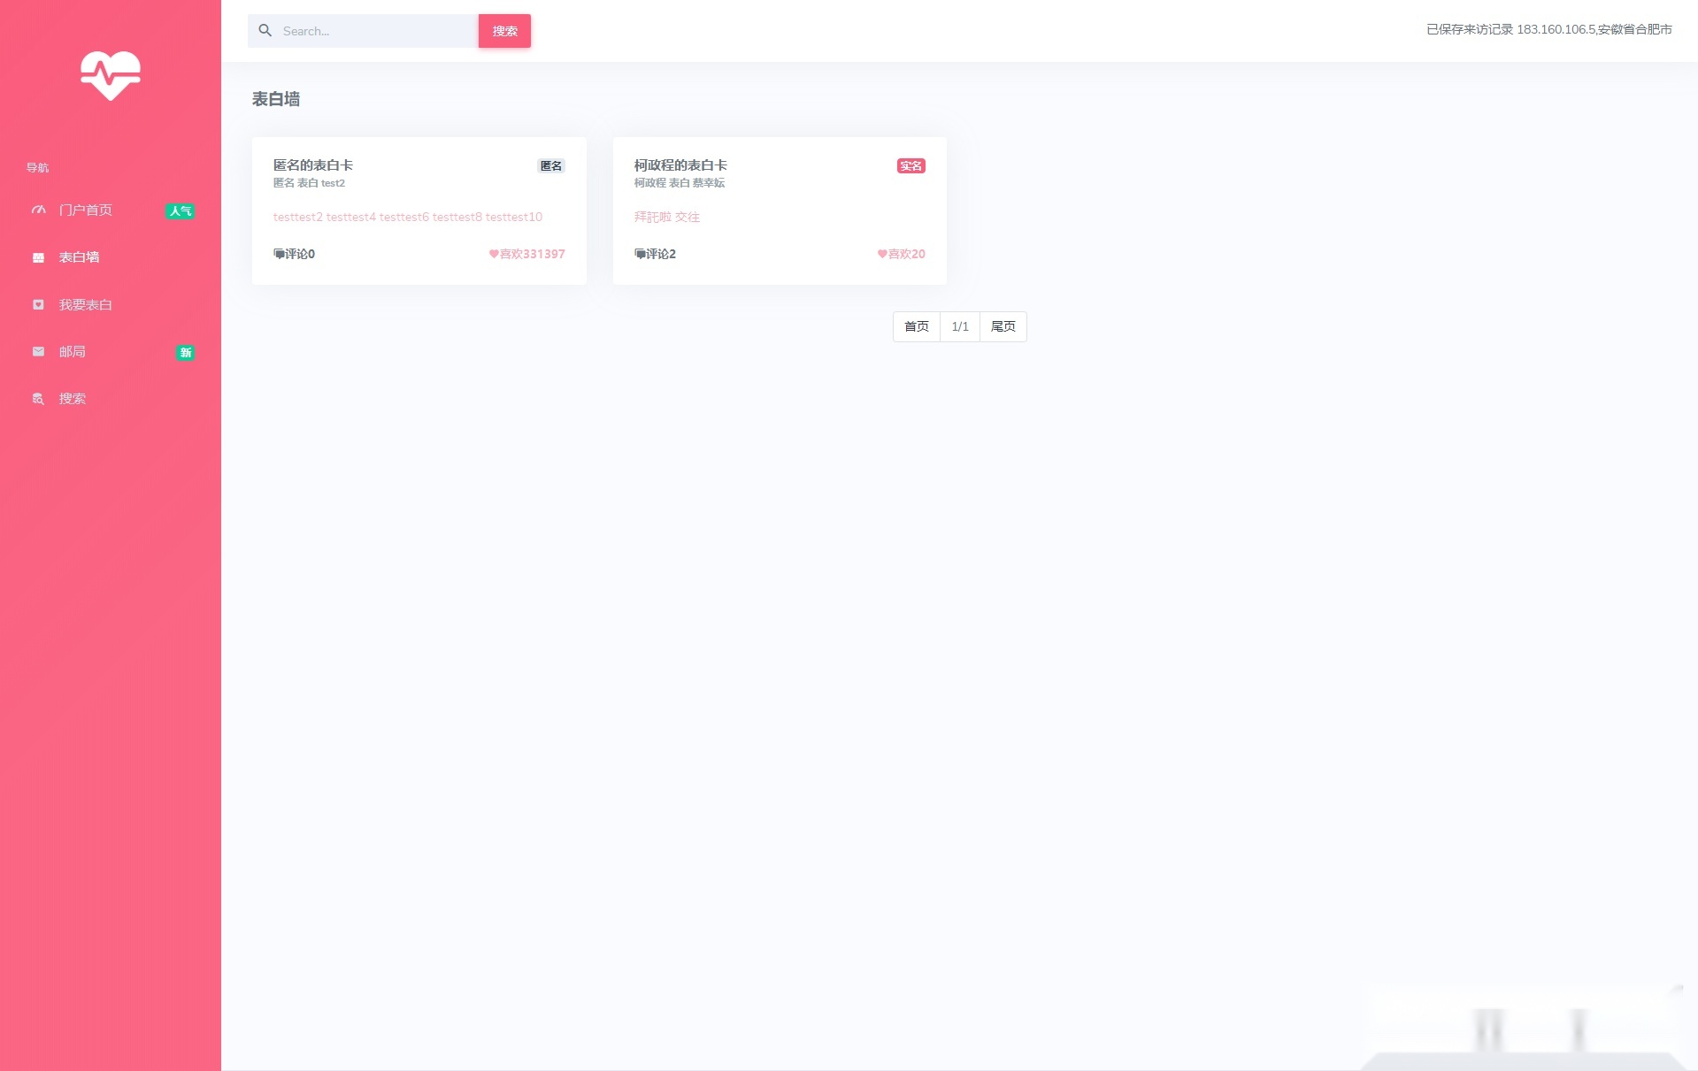Click the wall icon beside 表白墙
The width and height of the screenshot is (1698, 1071).
38,258
